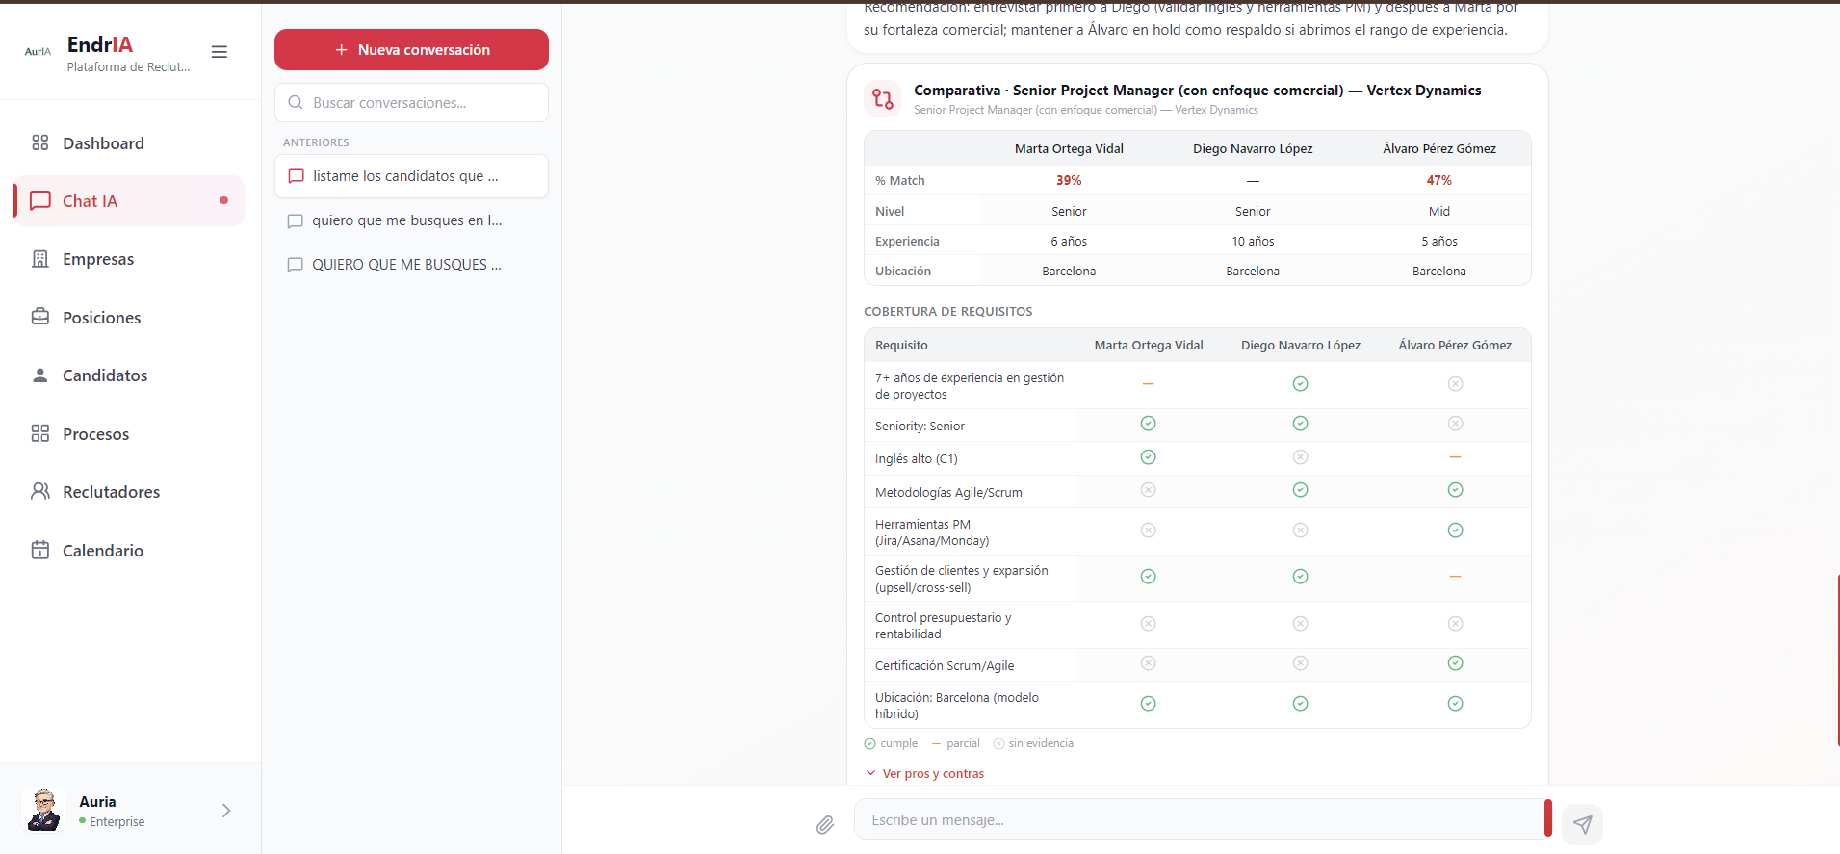Click the Reclutadores users icon
The width and height of the screenshot is (1840, 854).
pos(40,491)
